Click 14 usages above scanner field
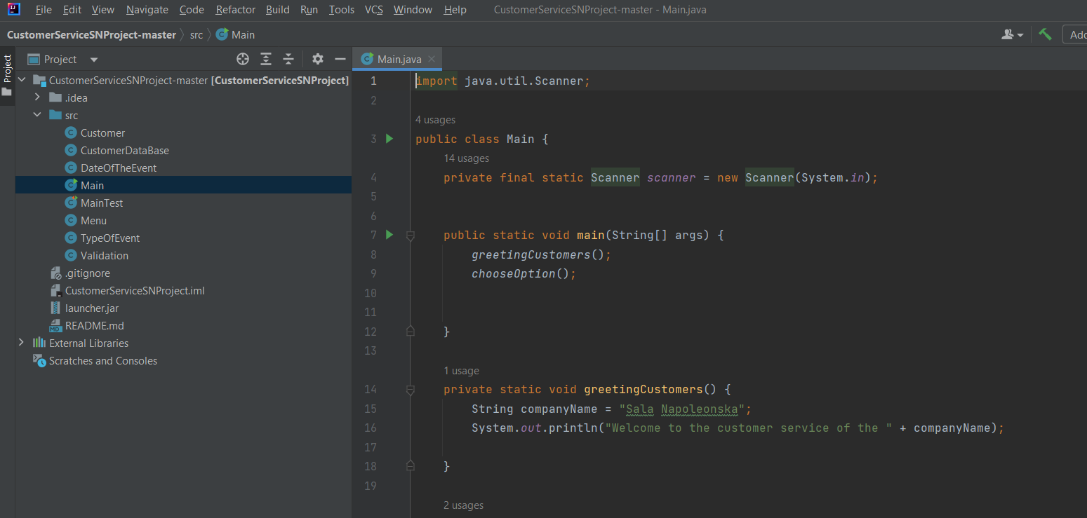The height and width of the screenshot is (518, 1087). tap(466, 158)
